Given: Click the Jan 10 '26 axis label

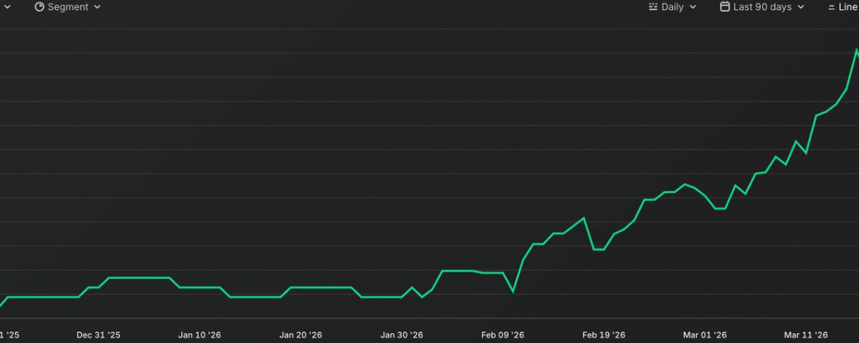Looking at the screenshot, I should click(x=199, y=335).
